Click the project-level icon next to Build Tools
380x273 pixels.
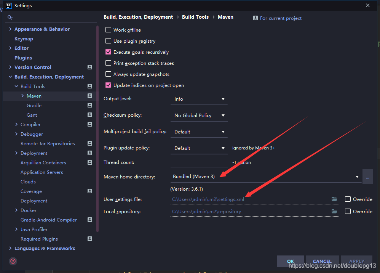pos(90,86)
